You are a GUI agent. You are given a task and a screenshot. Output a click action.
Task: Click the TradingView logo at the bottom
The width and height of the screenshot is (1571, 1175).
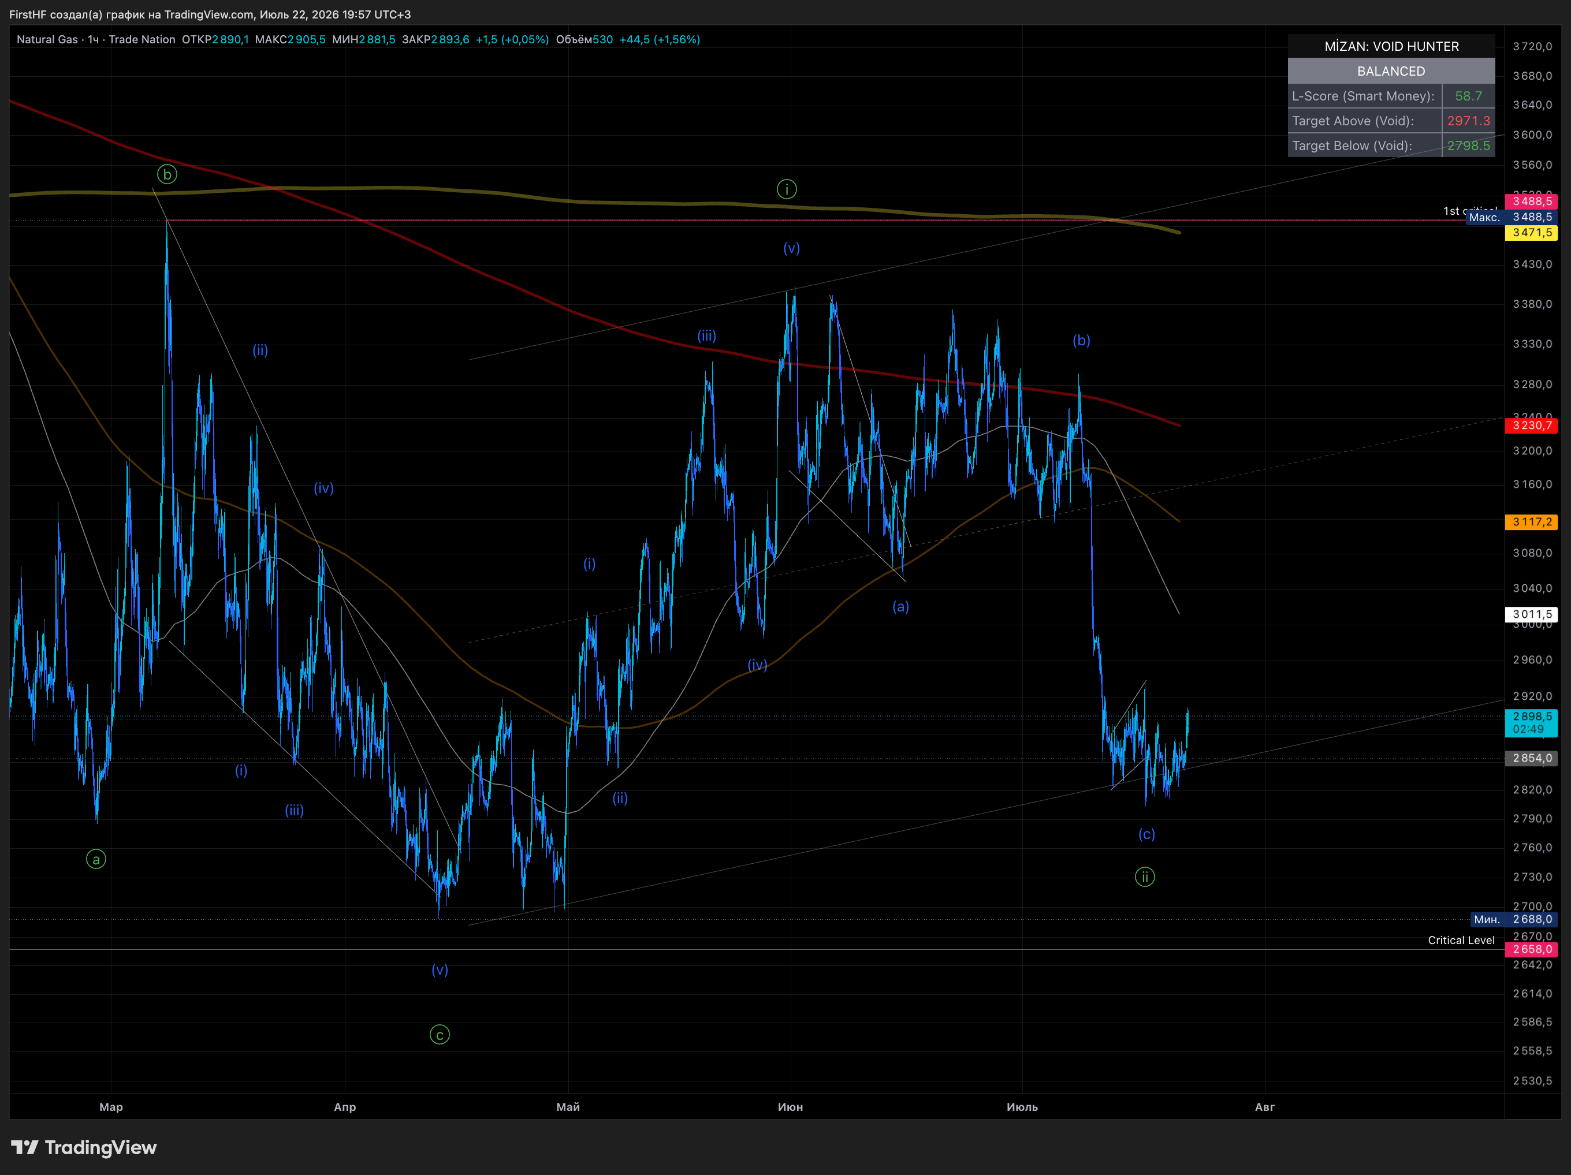pos(83,1147)
